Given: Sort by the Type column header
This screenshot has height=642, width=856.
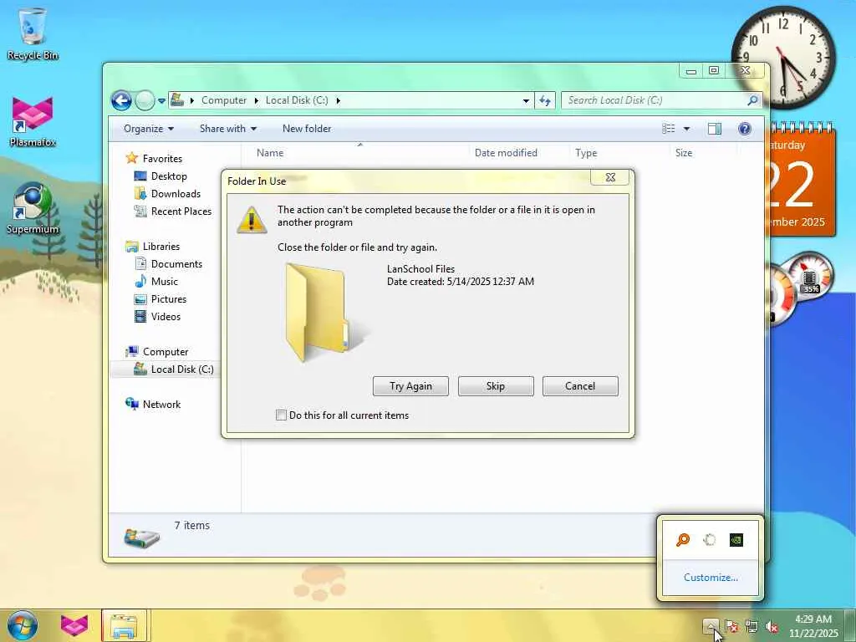Looking at the screenshot, I should [619, 153].
